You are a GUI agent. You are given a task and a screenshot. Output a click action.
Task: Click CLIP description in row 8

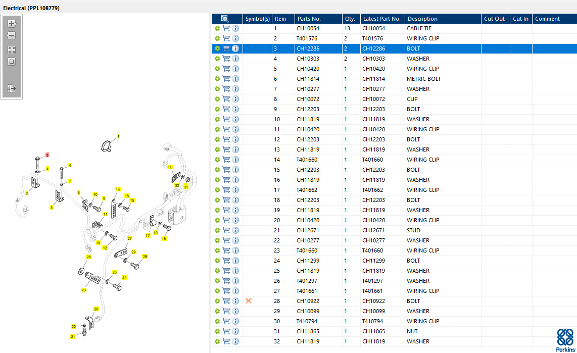412,99
